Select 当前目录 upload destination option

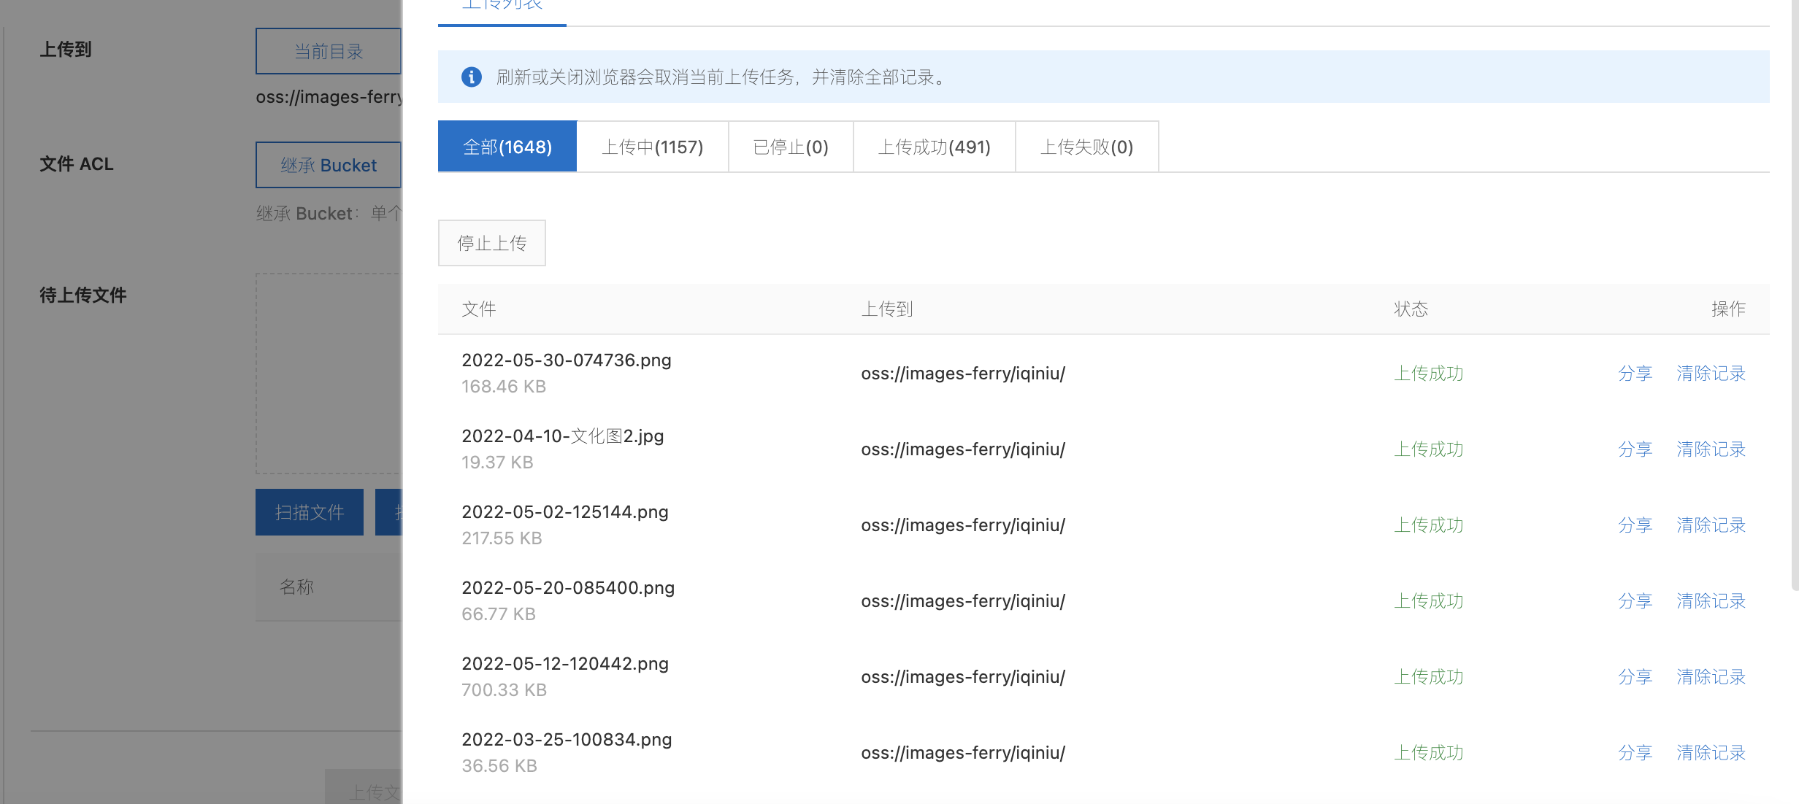(x=329, y=51)
